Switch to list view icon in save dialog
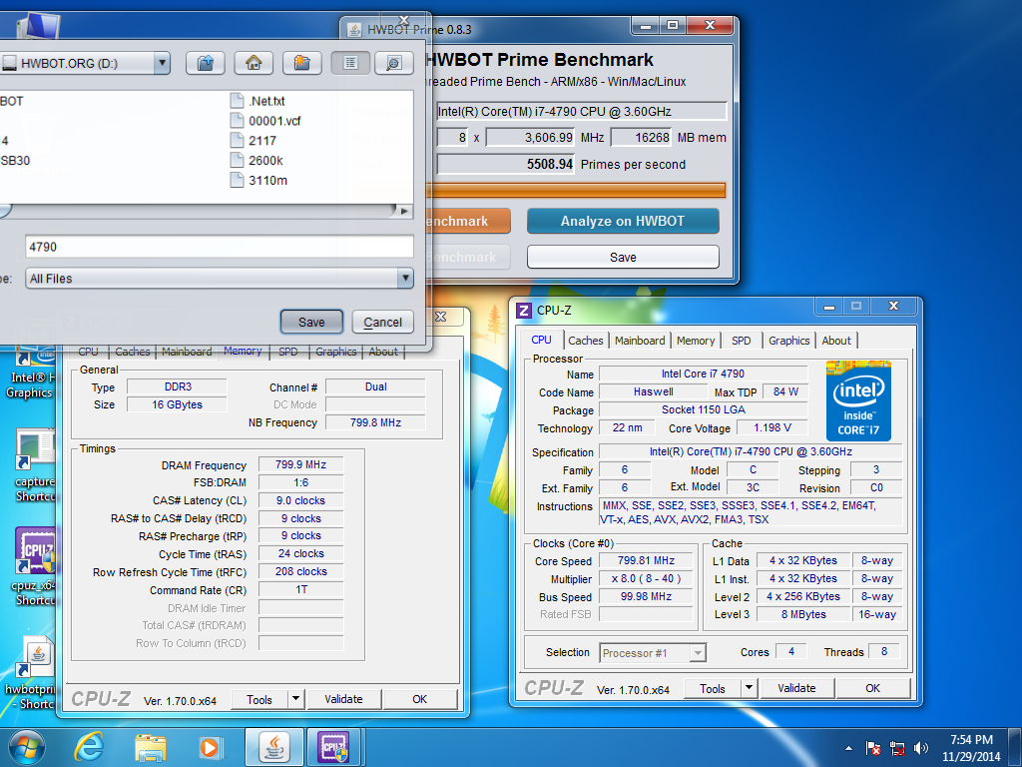Viewport: 1022px width, 767px height. pos(350,63)
